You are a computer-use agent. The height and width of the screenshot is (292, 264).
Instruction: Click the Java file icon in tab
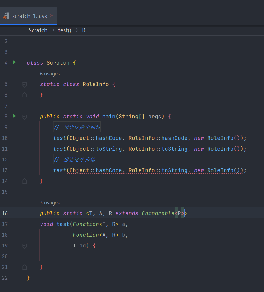[x=6, y=16]
